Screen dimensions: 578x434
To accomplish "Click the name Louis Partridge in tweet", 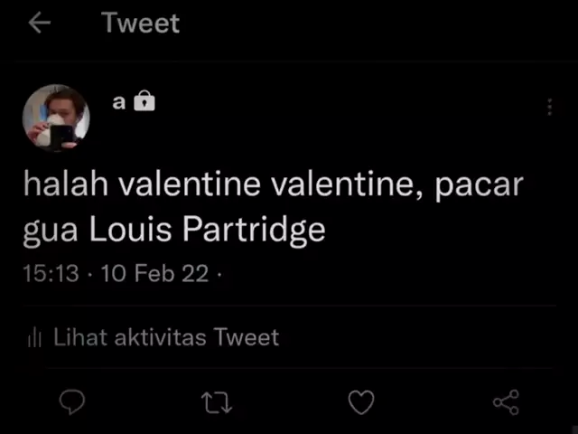I will point(208,230).
